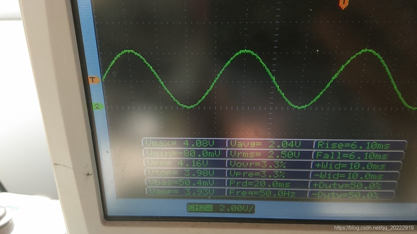Click the Rise=6.10ms rise time cell
The width and height of the screenshot is (417, 234).
click(360, 145)
